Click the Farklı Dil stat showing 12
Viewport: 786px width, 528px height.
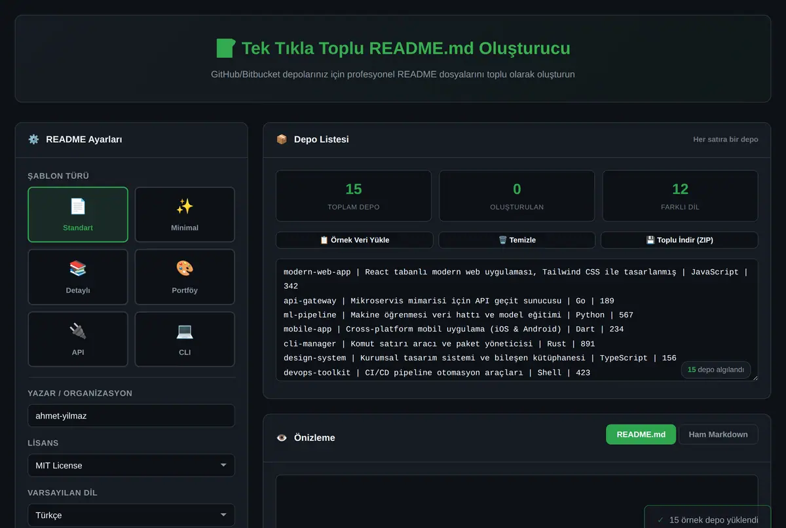pyautogui.click(x=680, y=196)
